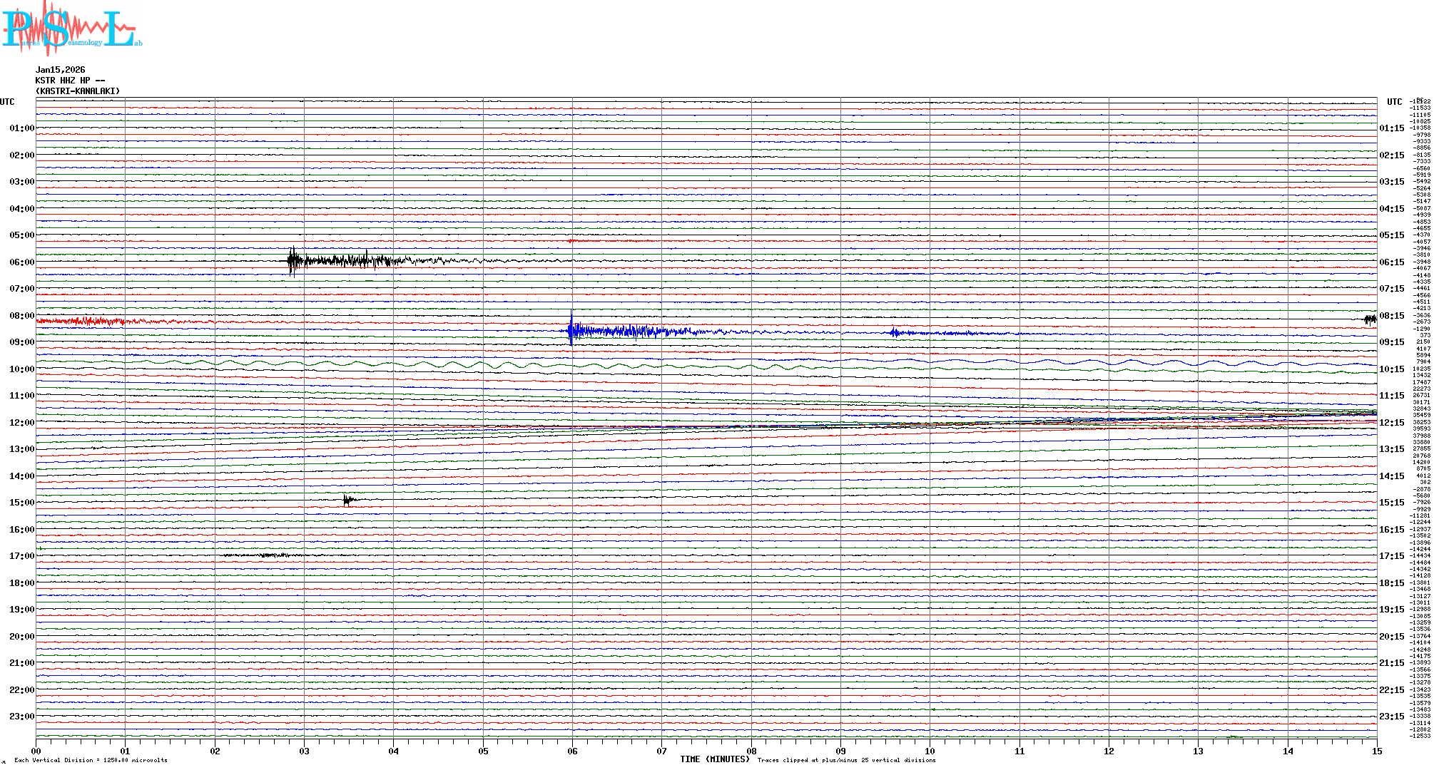Click the minute 06 label on the bottom axis
1434x770 pixels.
click(572, 751)
